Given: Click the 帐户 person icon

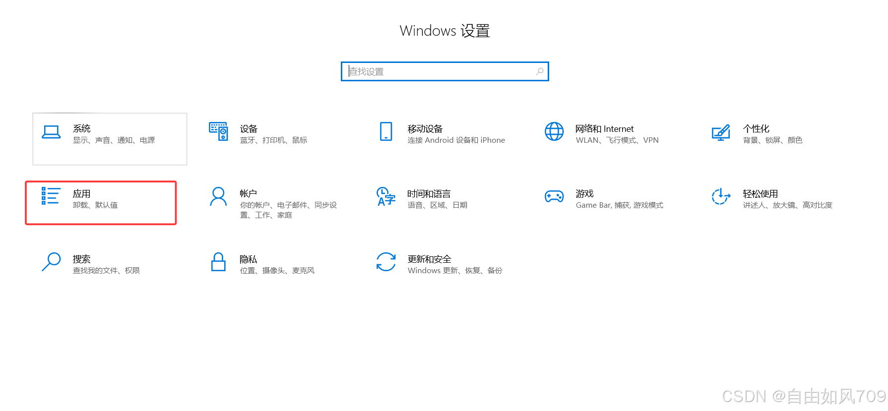Looking at the screenshot, I should pyautogui.click(x=218, y=196).
